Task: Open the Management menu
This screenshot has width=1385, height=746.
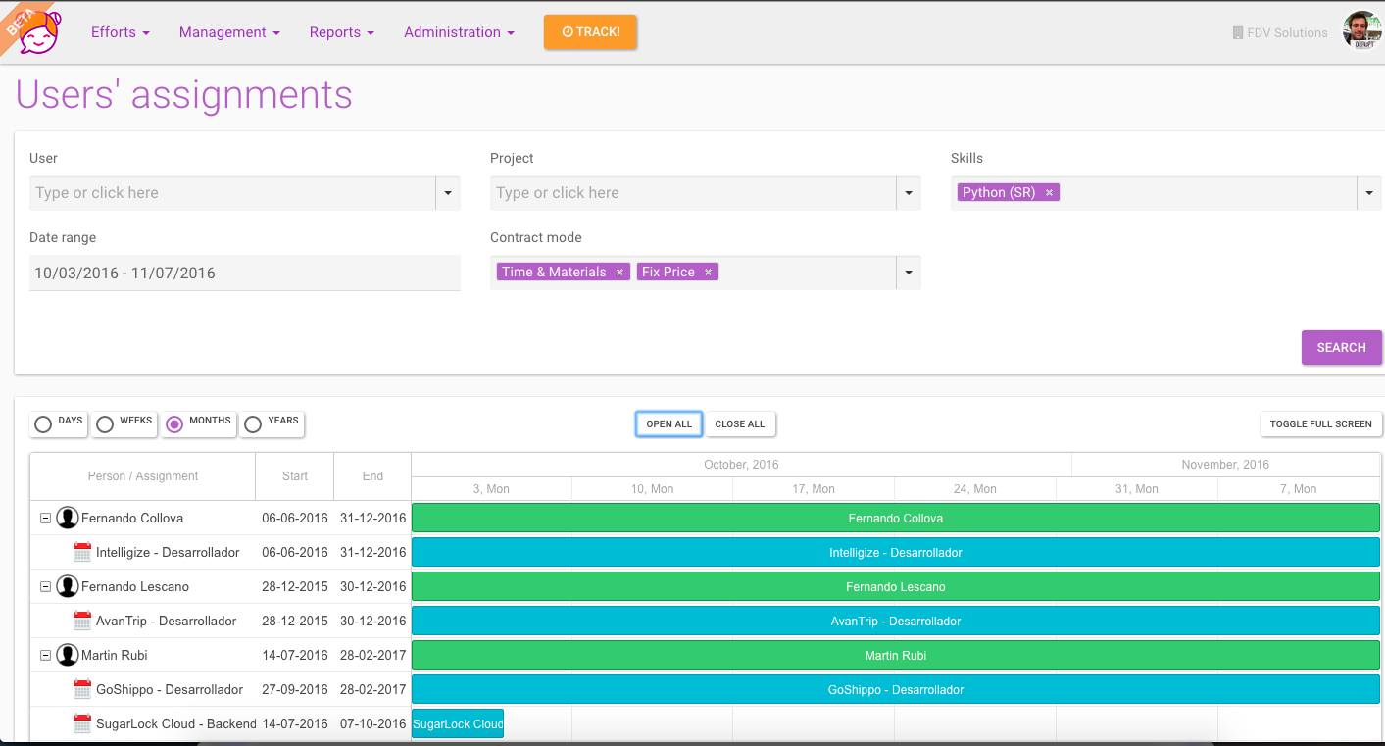Action: [x=229, y=32]
